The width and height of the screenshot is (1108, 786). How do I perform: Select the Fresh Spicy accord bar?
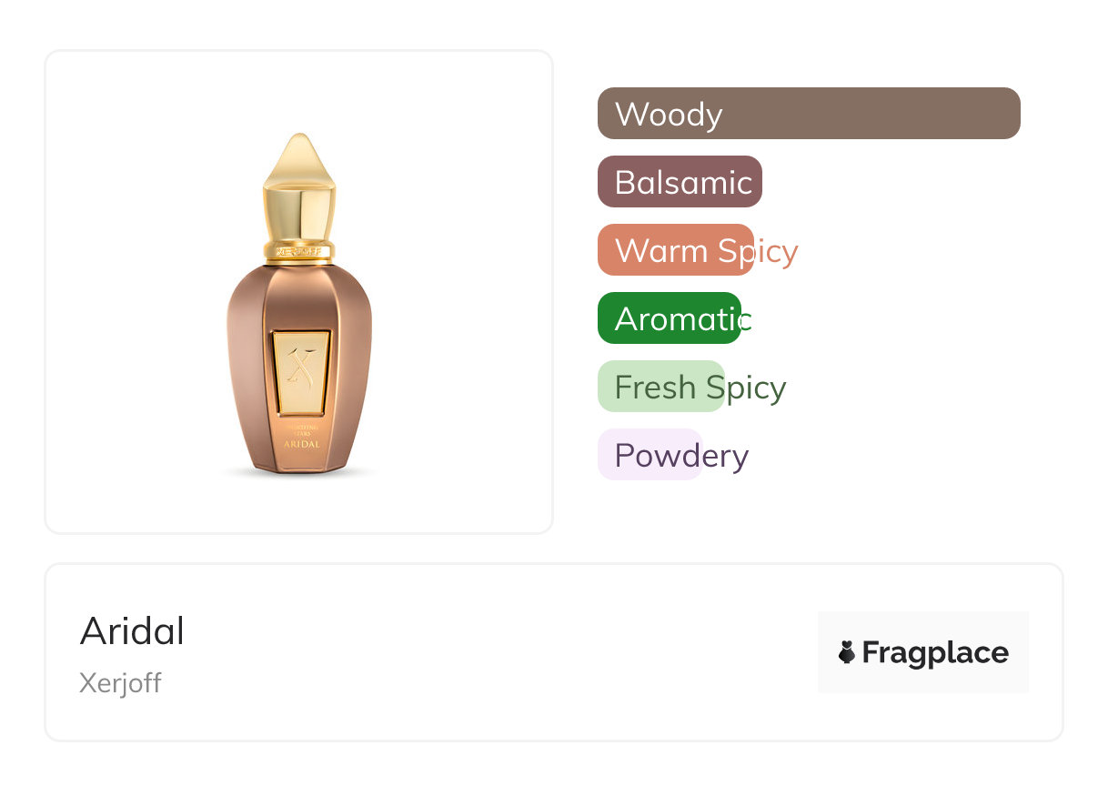click(x=660, y=387)
